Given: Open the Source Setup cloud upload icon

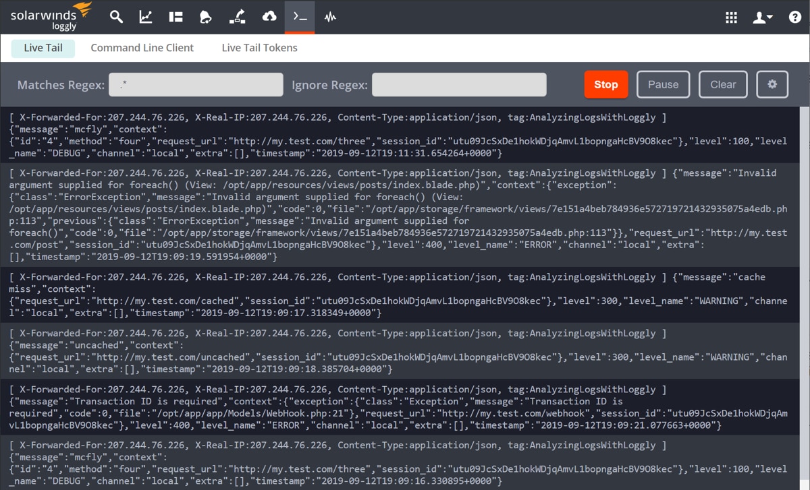Looking at the screenshot, I should coord(269,17).
